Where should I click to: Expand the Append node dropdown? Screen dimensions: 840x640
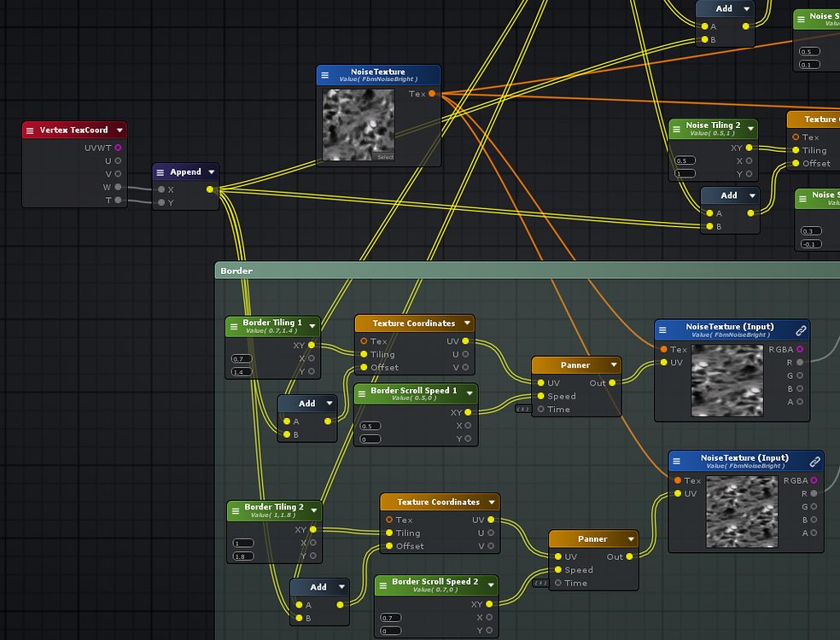tap(210, 172)
